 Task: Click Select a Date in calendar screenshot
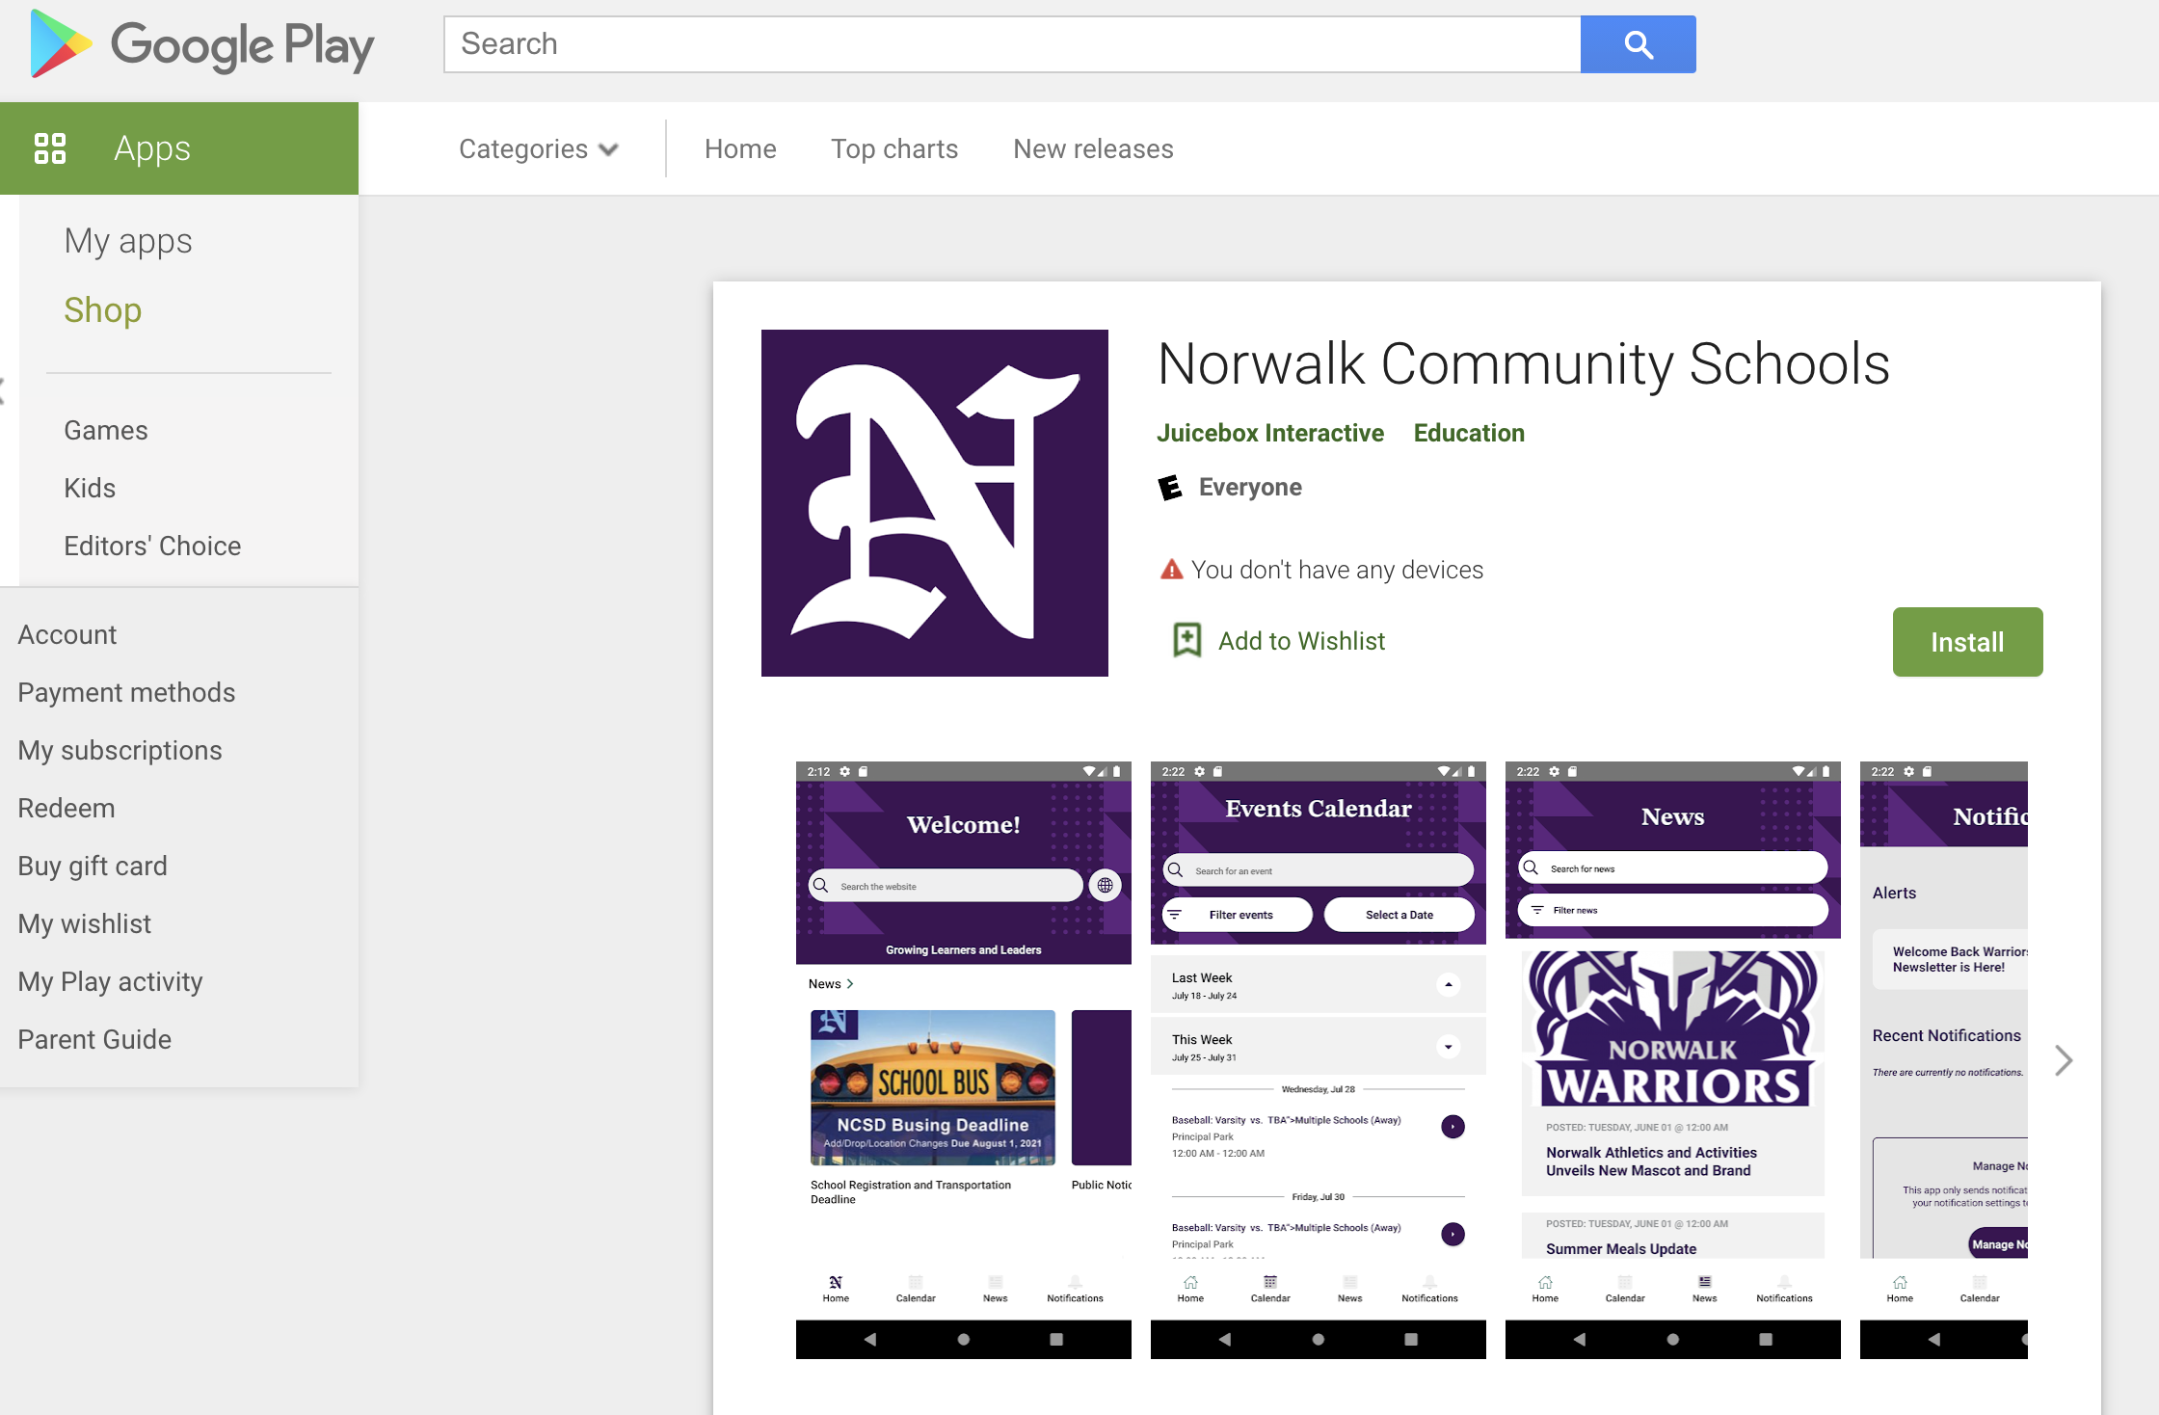pos(1399,915)
